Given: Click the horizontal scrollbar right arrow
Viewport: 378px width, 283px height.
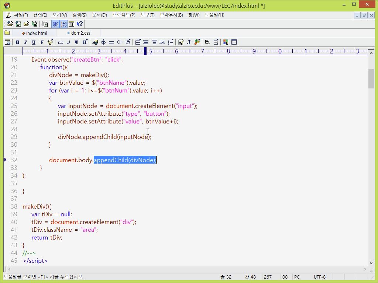Looking at the screenshot, I should [365, 269].
